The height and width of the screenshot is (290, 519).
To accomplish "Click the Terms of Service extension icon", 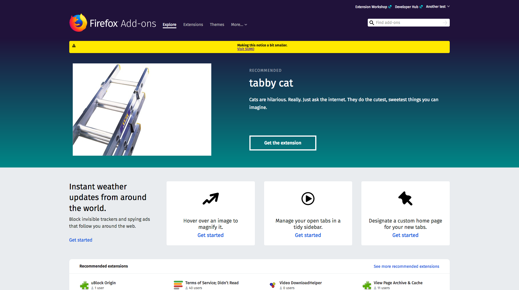I will pyautogui.click(x=178, y=285).
